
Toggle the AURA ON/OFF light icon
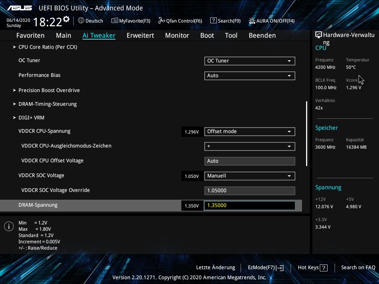point(252,21)
